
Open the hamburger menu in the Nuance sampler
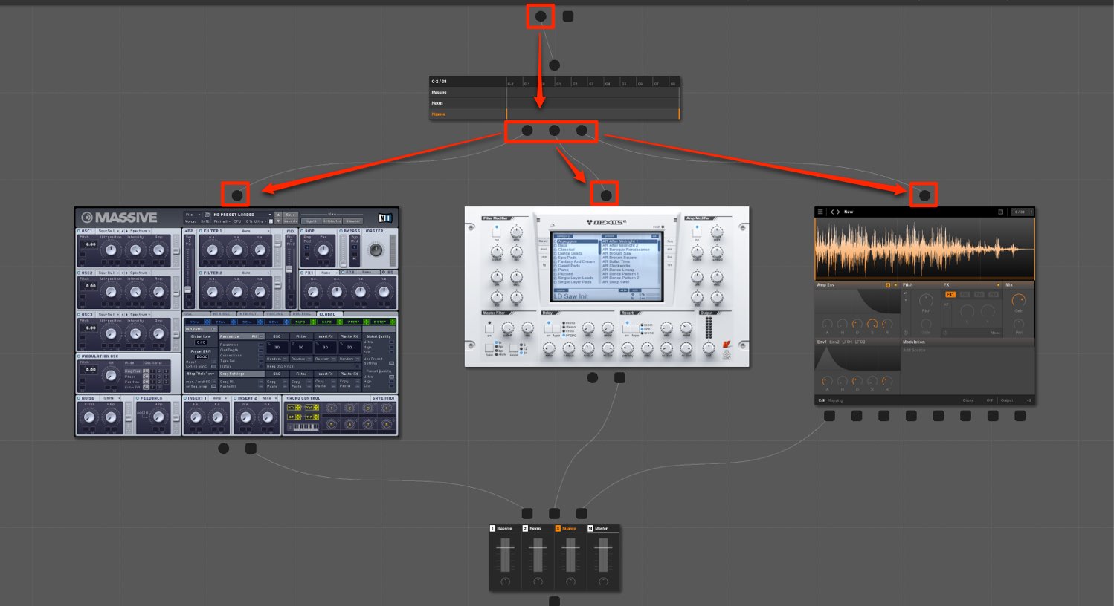[820, 212]
